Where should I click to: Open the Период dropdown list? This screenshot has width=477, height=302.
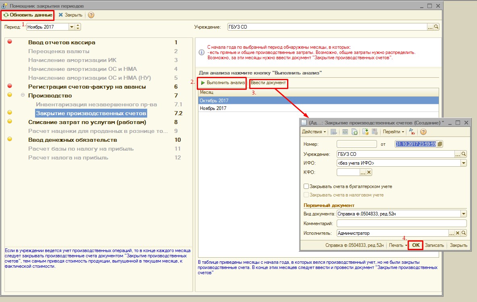(72, 27)
